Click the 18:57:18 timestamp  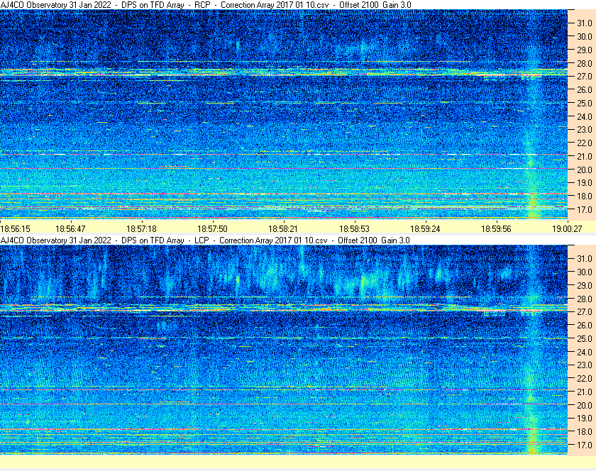[141, 229]
